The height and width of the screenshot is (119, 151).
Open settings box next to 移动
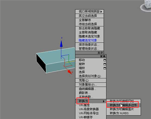pyautogui.click(x=105, y=60)
